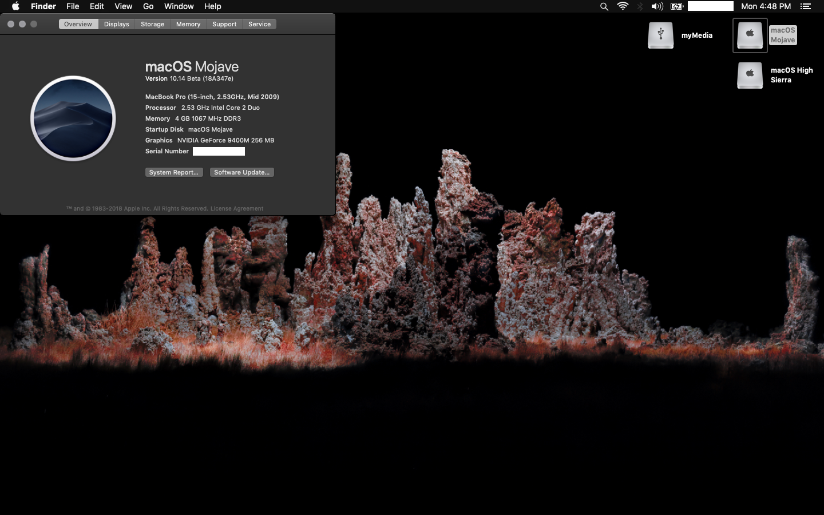Open the Apple menu
The image size is (824, 515).
pyautogui.click(x=15, y=6)
